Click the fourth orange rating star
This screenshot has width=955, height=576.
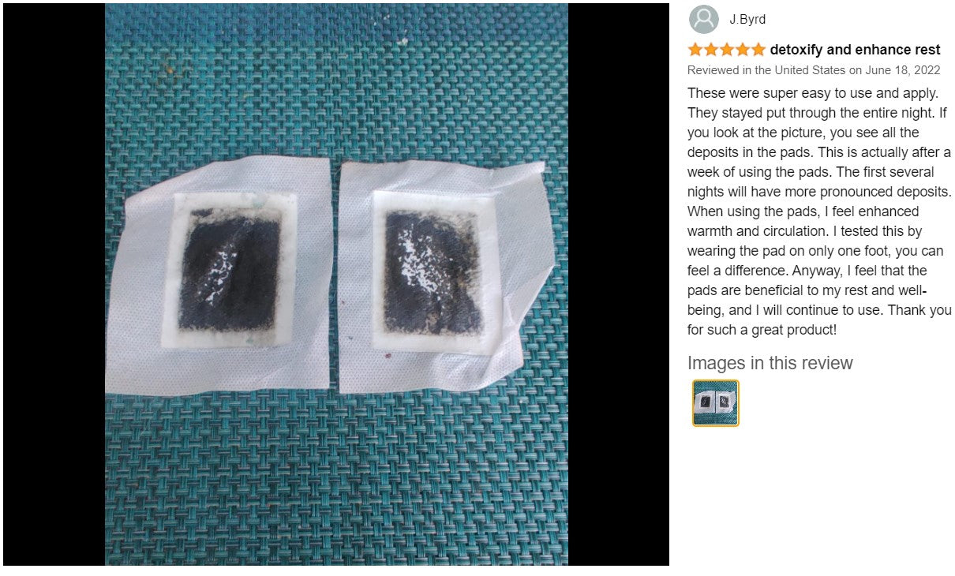pyautogui.click(x=743, y=50)
